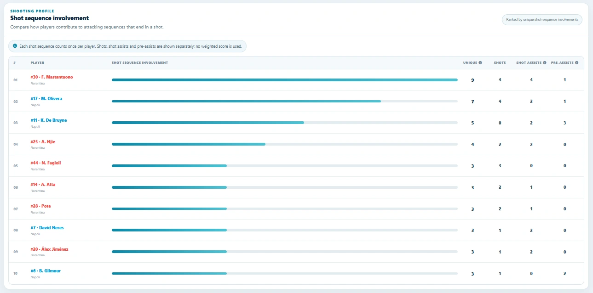
Task: Click F. Mastantuono's involvement bar
Action: pos(285,80)
